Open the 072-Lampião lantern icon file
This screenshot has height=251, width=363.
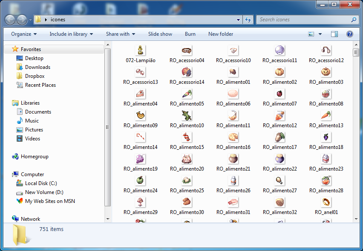(x=140, y=50)
